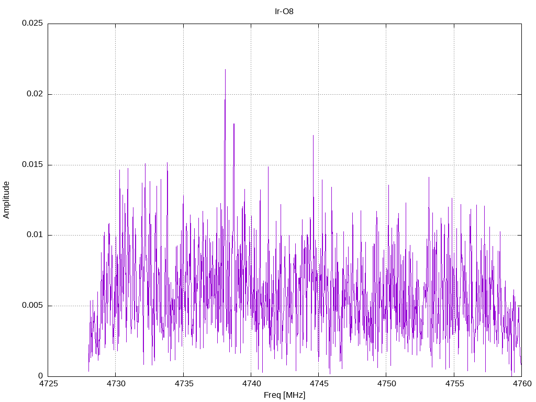Click the 0.015 y-axis tick label
Image resolution: width=536 pixels, height=402 pixels.
point(32,164)
